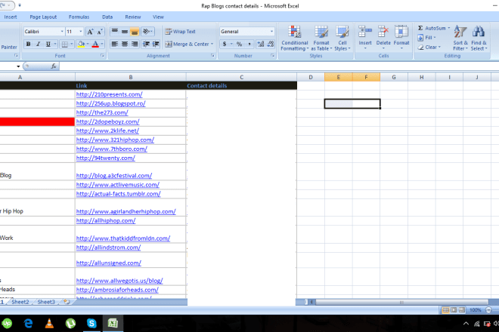This screenshot has height=332, width=499.
Task: Click the AutoSum button
Action: click(x=432, y=28)
